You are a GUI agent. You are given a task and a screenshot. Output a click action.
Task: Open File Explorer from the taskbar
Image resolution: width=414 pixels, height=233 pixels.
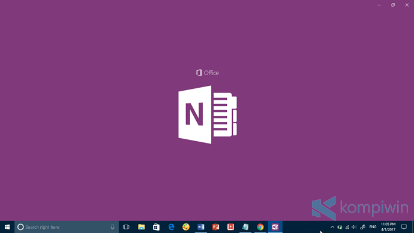(141, 227)
